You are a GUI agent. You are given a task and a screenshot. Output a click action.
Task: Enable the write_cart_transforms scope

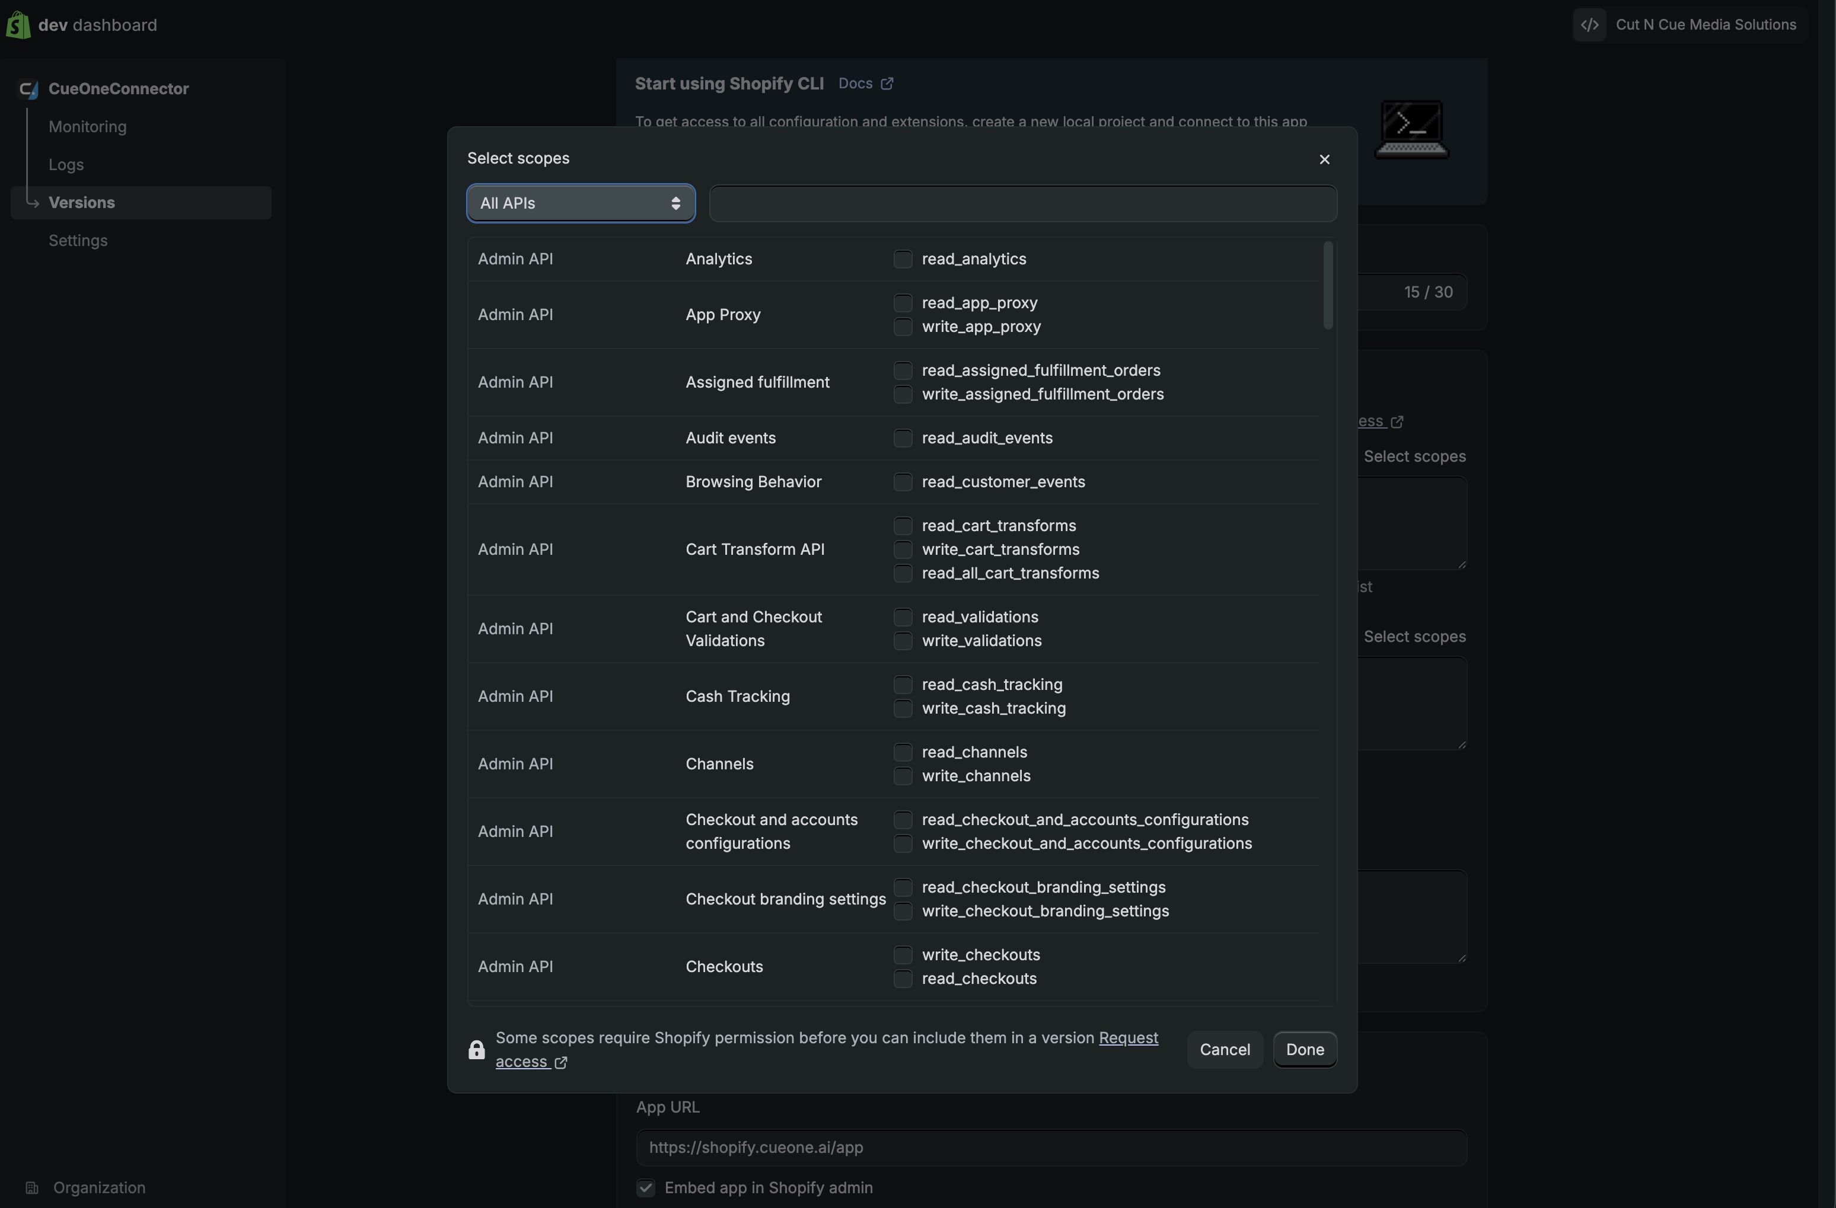[x=903, y=551]
